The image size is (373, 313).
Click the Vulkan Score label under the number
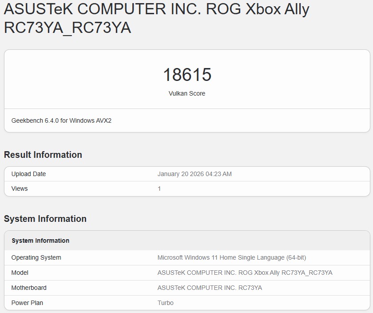pyautogui.click(x=187, y=93)
